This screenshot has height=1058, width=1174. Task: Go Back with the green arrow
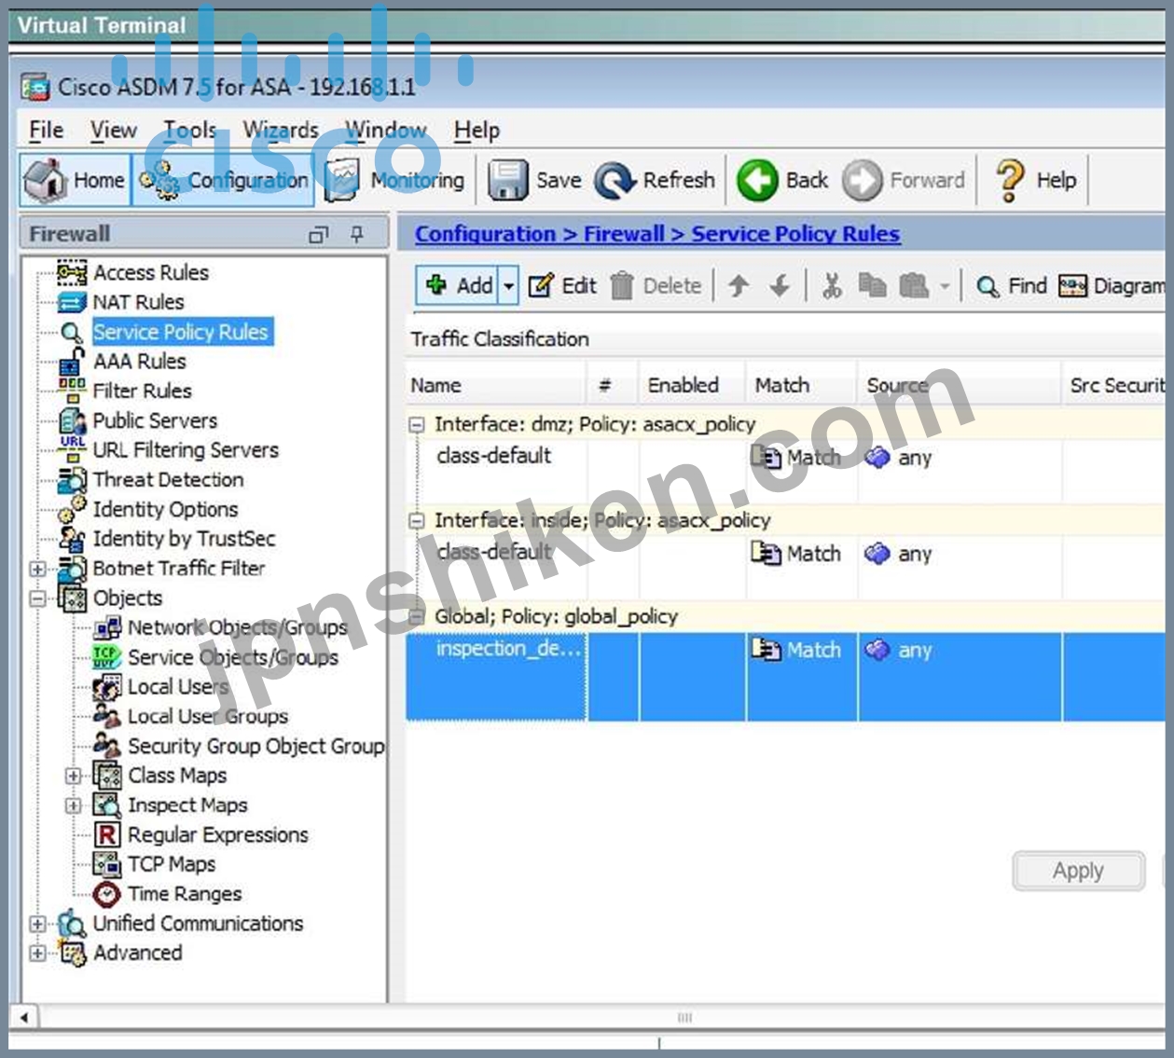757,180
